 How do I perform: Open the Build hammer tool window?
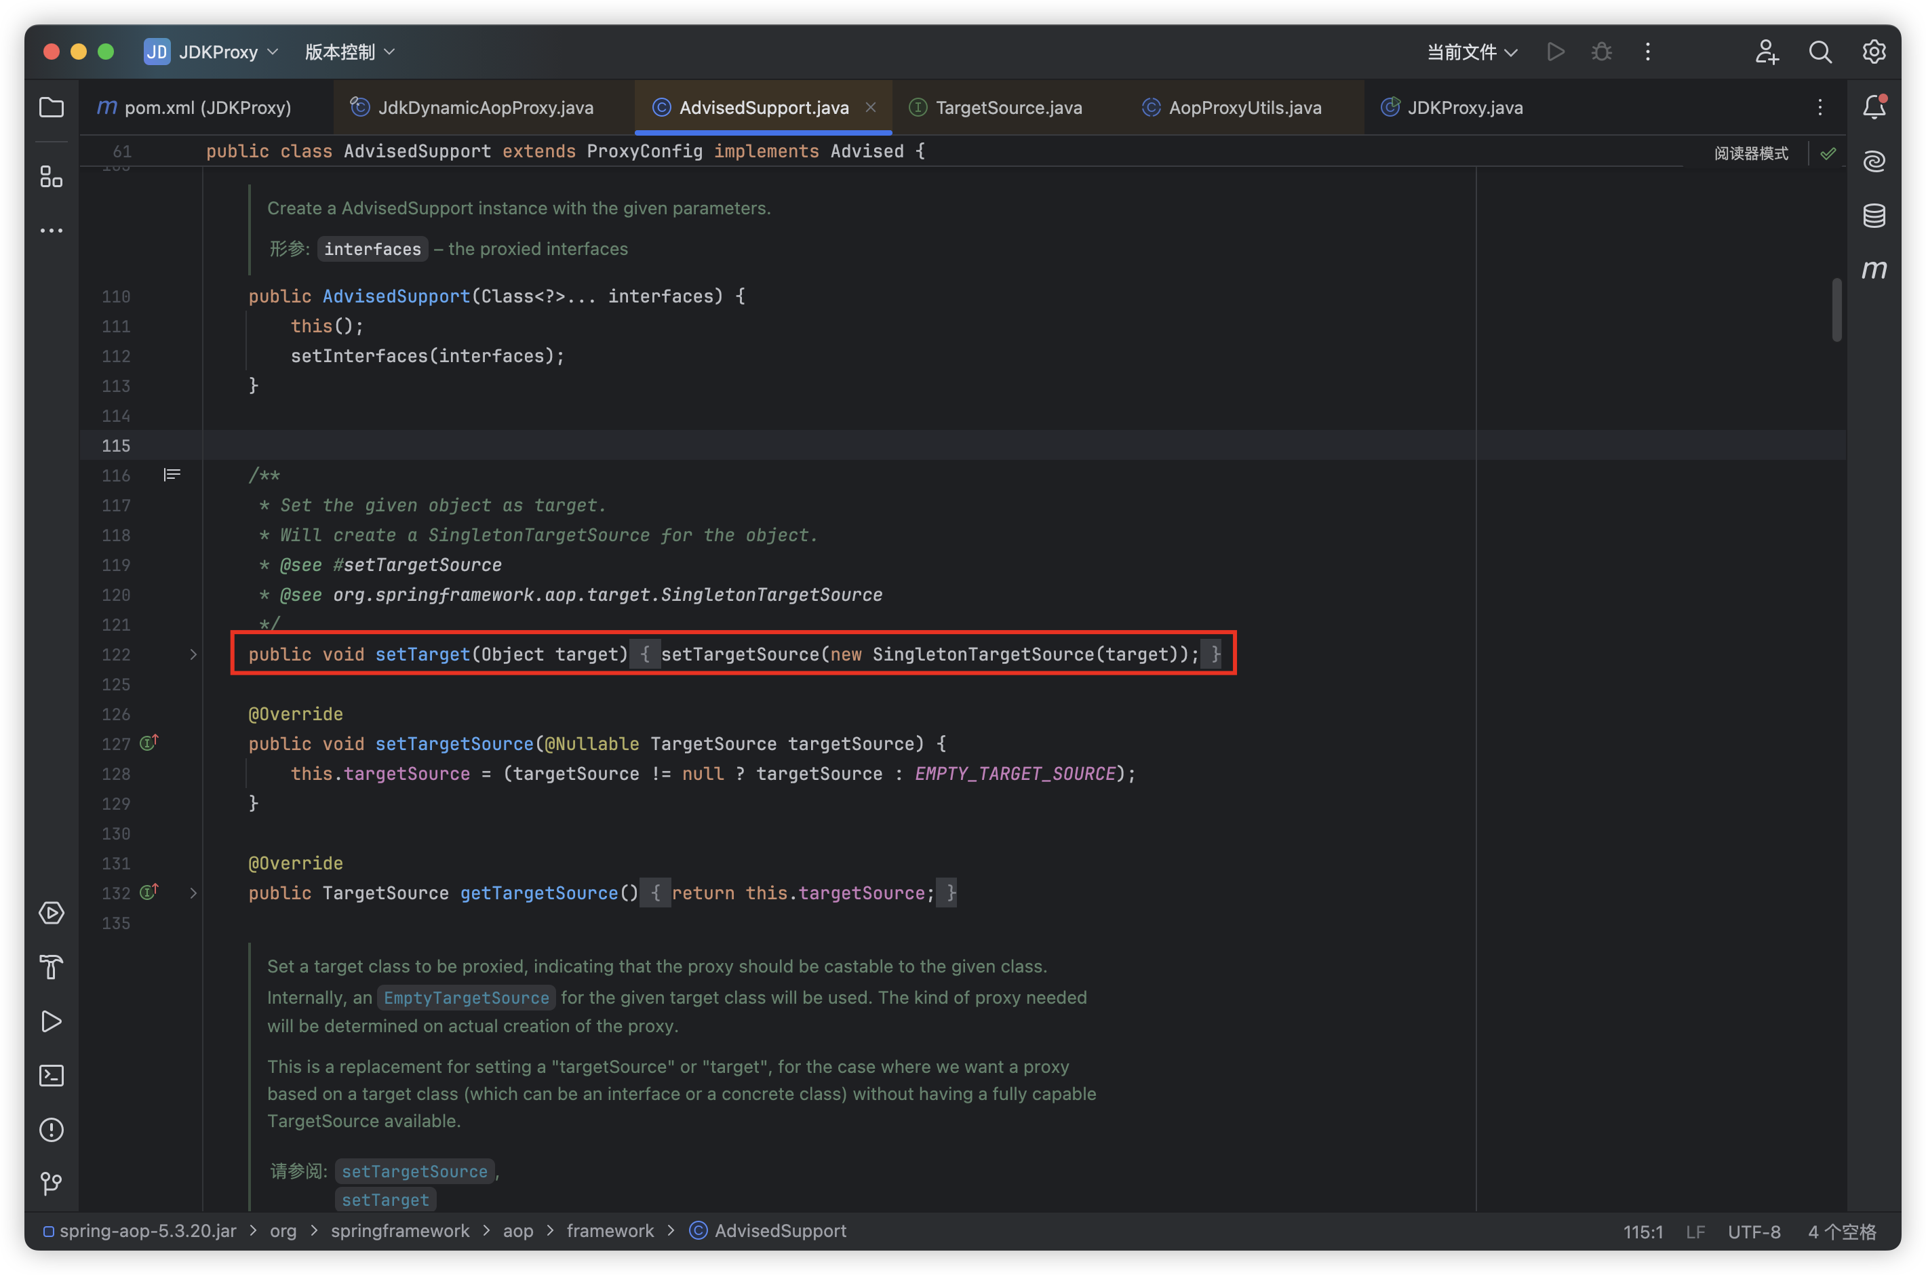tap(52, 968)
